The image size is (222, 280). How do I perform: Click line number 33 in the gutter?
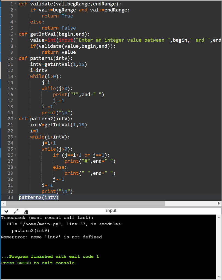pyautogui.click(x=10, y=197)
